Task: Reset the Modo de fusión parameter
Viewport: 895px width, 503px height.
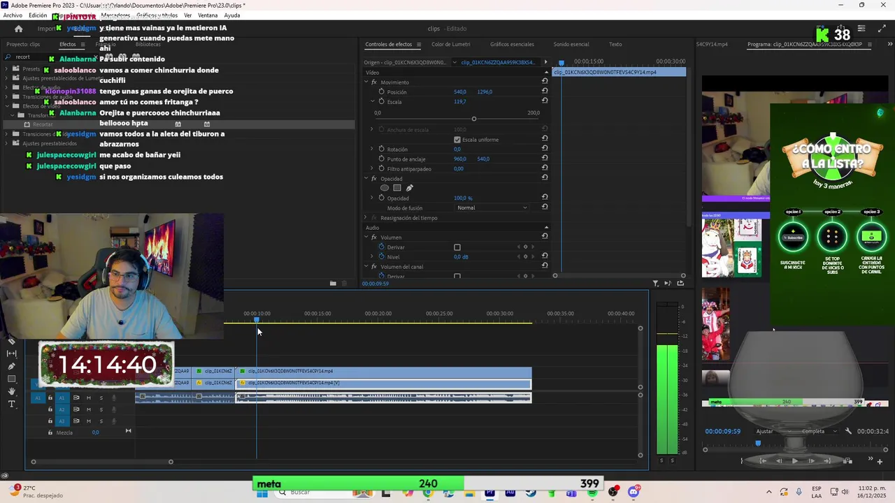Action: point(544,207)
